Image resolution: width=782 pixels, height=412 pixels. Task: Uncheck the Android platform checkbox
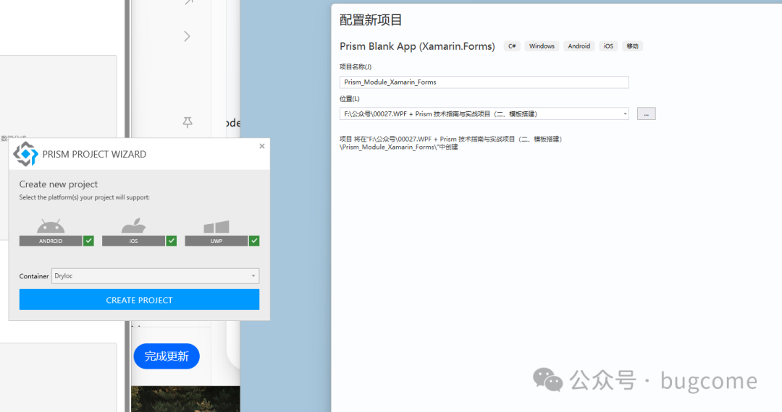click(88, 241)
